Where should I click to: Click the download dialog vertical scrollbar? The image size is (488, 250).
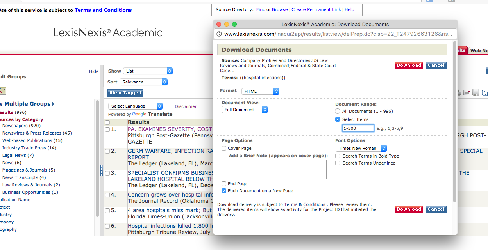[454, 121]
